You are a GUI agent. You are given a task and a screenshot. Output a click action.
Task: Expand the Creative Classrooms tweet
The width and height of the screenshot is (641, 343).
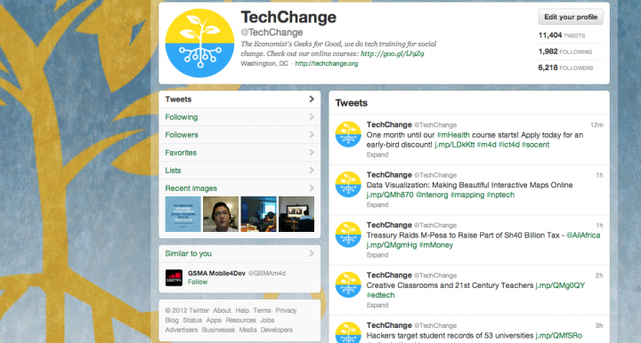377,305
